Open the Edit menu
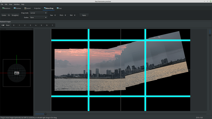This screenshot has height=119, width=212. (6, 4)
